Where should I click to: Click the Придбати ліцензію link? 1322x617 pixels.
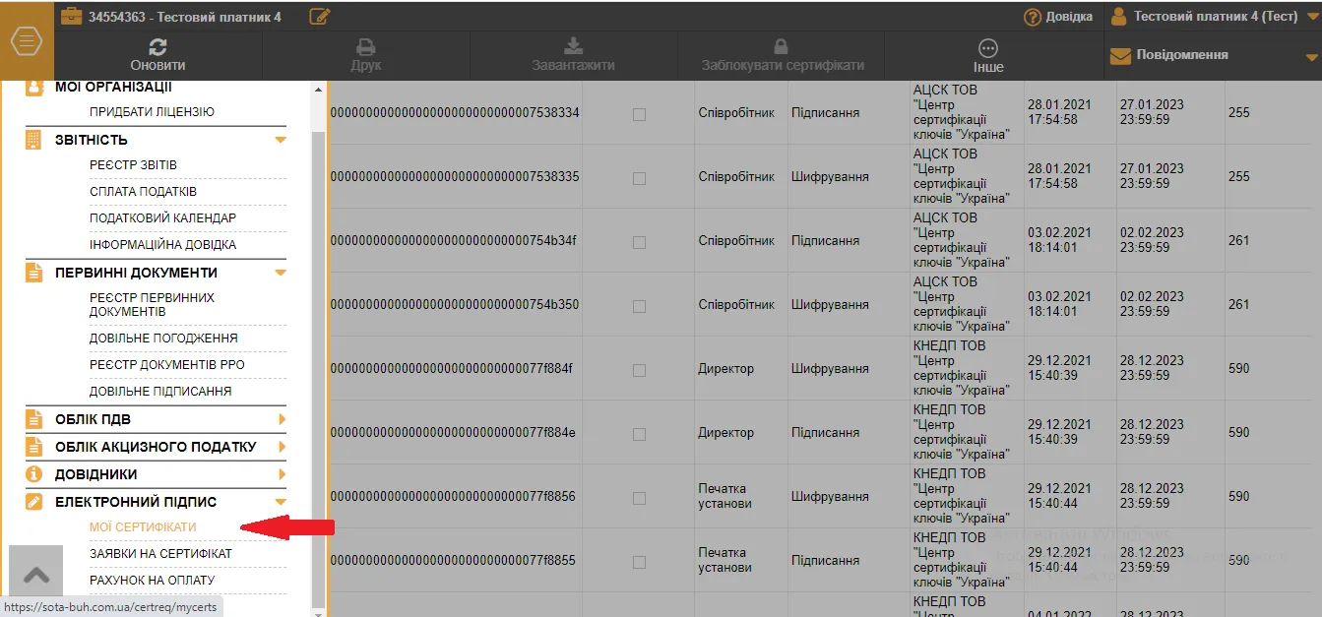pos(152,112)
